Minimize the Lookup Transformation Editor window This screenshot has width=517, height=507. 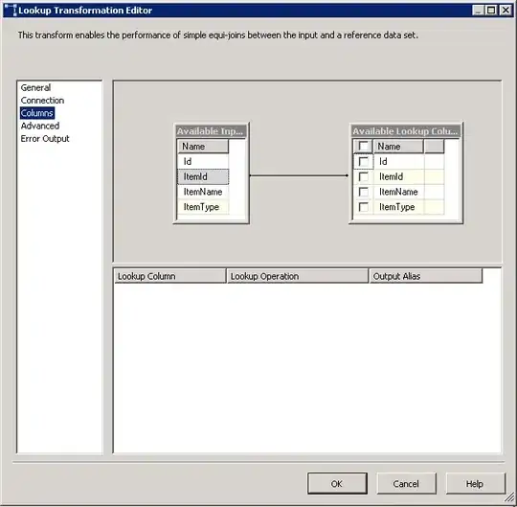tap(478, 11)
